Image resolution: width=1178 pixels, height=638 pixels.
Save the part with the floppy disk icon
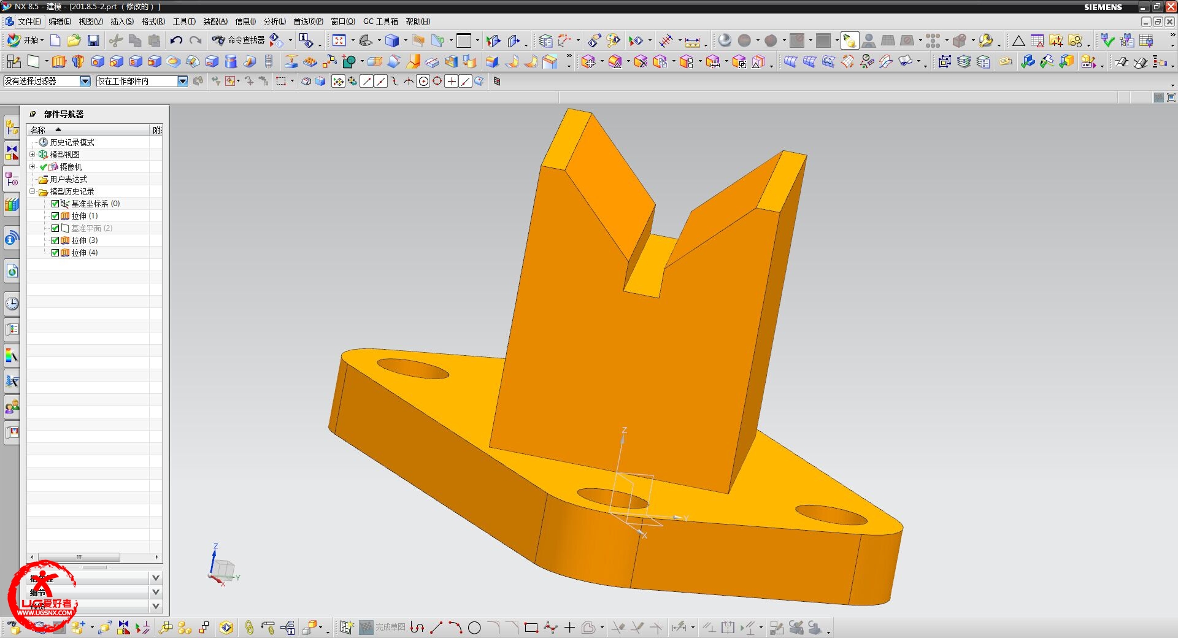(93, 40)
